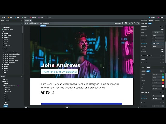Click Twitter icon in page preview
The image size is (166, 124).
[43, 92]
